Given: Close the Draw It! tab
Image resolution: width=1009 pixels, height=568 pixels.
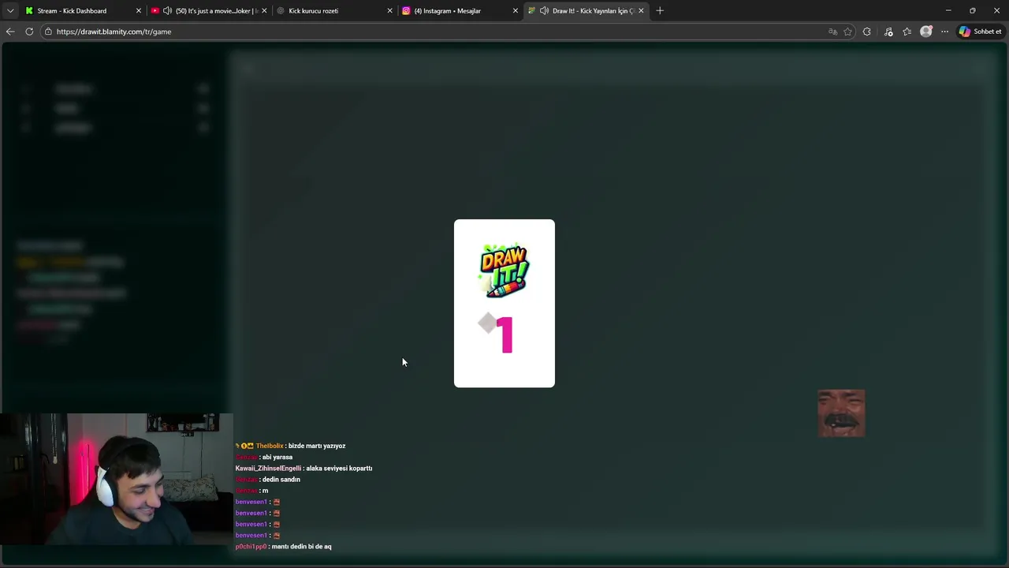Looking at the screenshot, I should (641, 10).
